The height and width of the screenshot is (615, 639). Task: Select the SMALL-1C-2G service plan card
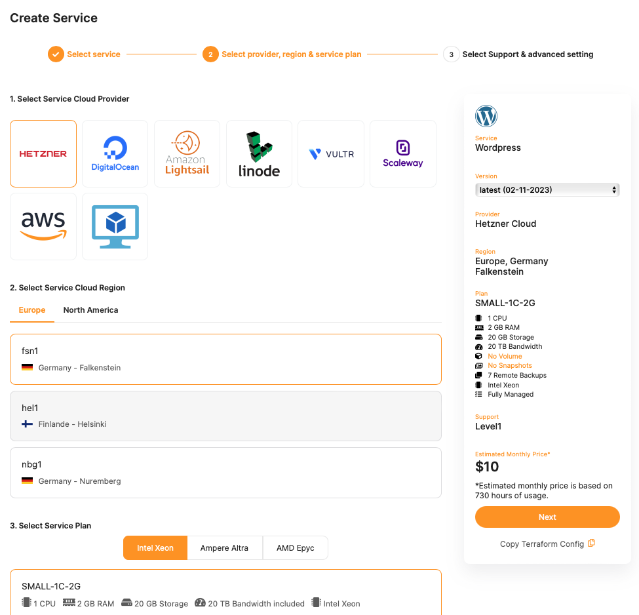click(x=225, y=593)
